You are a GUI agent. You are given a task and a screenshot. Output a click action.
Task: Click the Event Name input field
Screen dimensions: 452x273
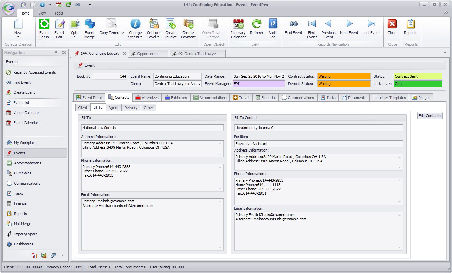177,76
